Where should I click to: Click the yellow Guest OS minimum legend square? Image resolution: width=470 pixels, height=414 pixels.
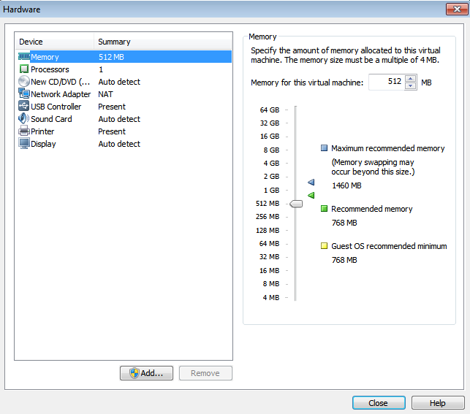pyautogui.click(x=324, y=246)
